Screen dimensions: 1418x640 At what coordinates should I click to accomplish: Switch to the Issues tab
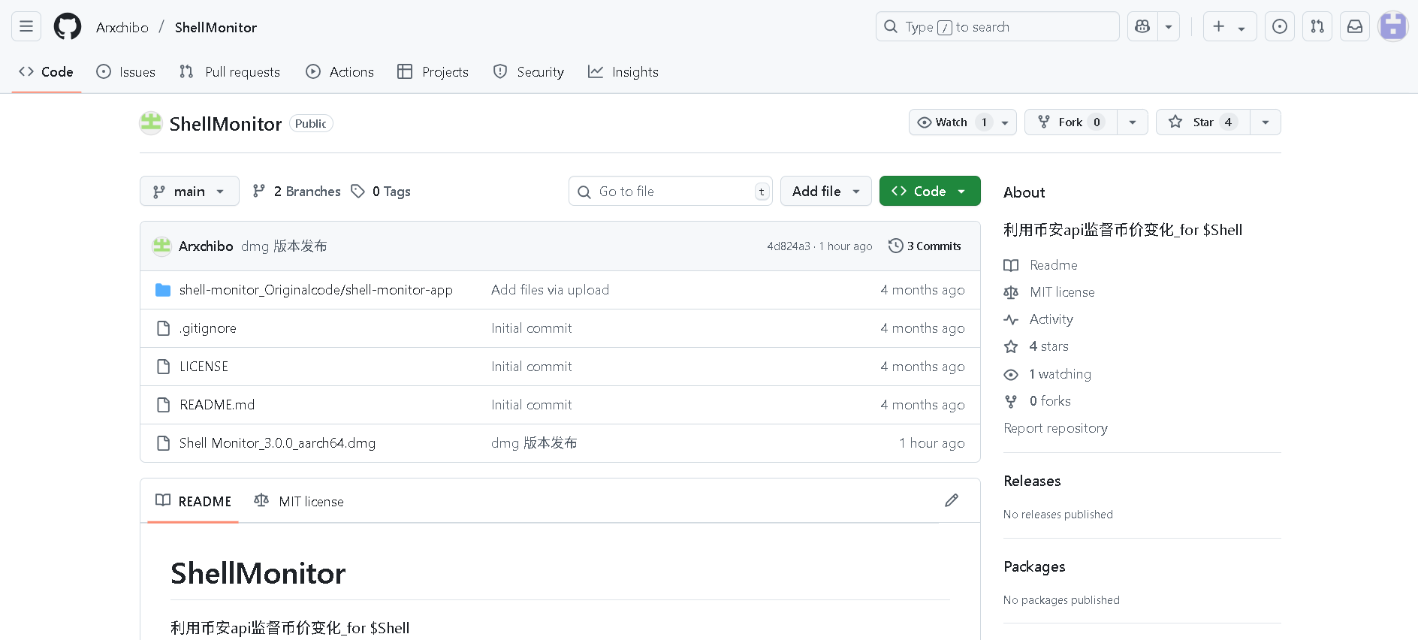126,72
